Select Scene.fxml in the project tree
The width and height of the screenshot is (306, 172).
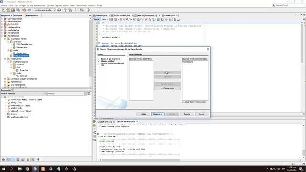tap(24, 70)
